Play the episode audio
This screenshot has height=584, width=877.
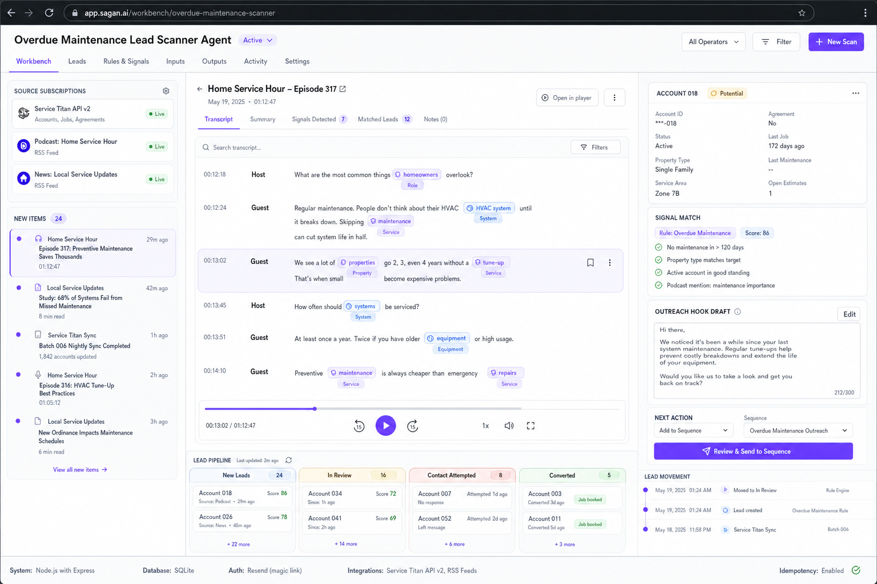click(x=386, y=425)
